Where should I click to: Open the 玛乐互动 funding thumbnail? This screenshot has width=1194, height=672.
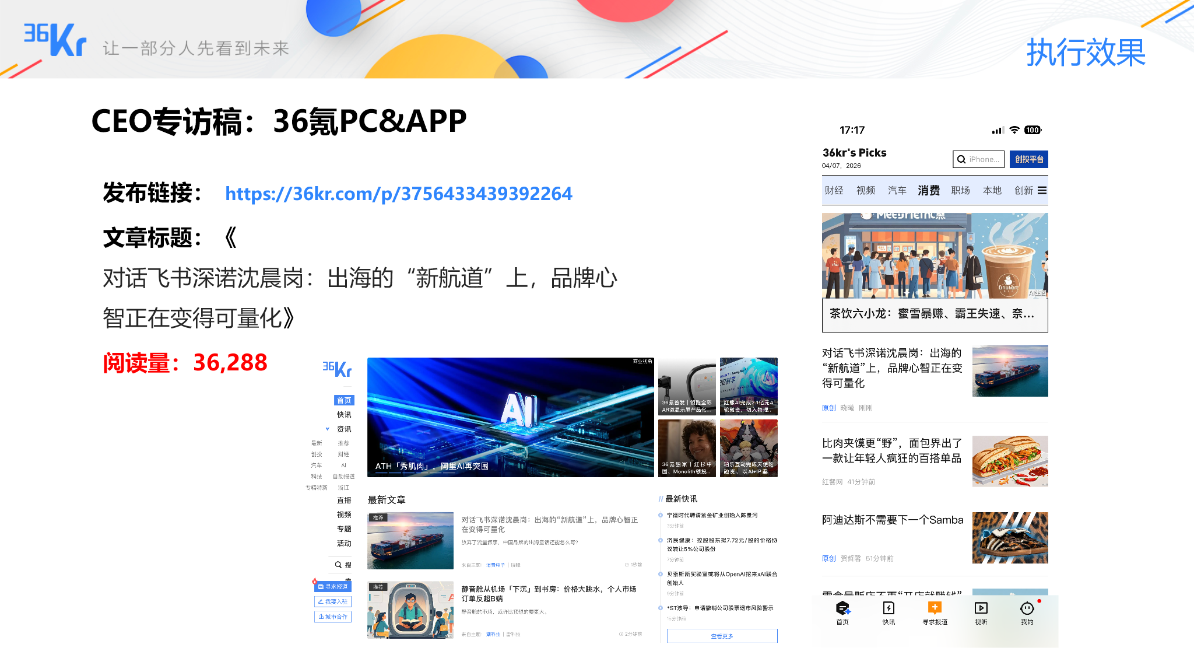pyautogui.click(x=749, y=448)
